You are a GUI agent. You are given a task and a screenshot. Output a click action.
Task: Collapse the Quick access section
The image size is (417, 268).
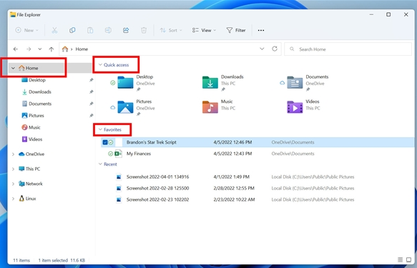click(100, 65)
